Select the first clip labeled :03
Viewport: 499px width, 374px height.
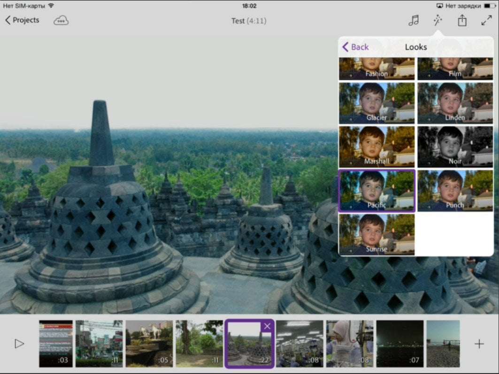56,344
